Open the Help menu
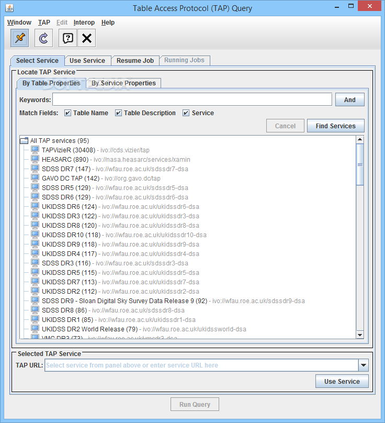Viewport: 385px width, 423px height. 108,23
